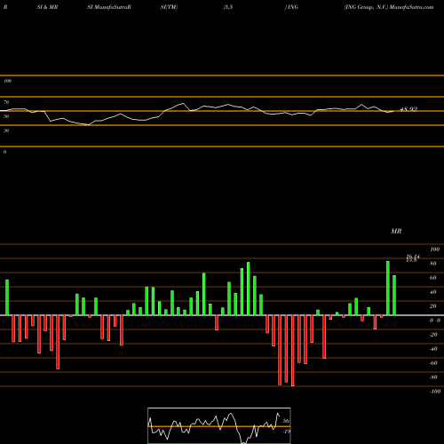Click the last green bar of MR histogram
Viewport: 444px width, 444px height.
(x=394, y=295)
